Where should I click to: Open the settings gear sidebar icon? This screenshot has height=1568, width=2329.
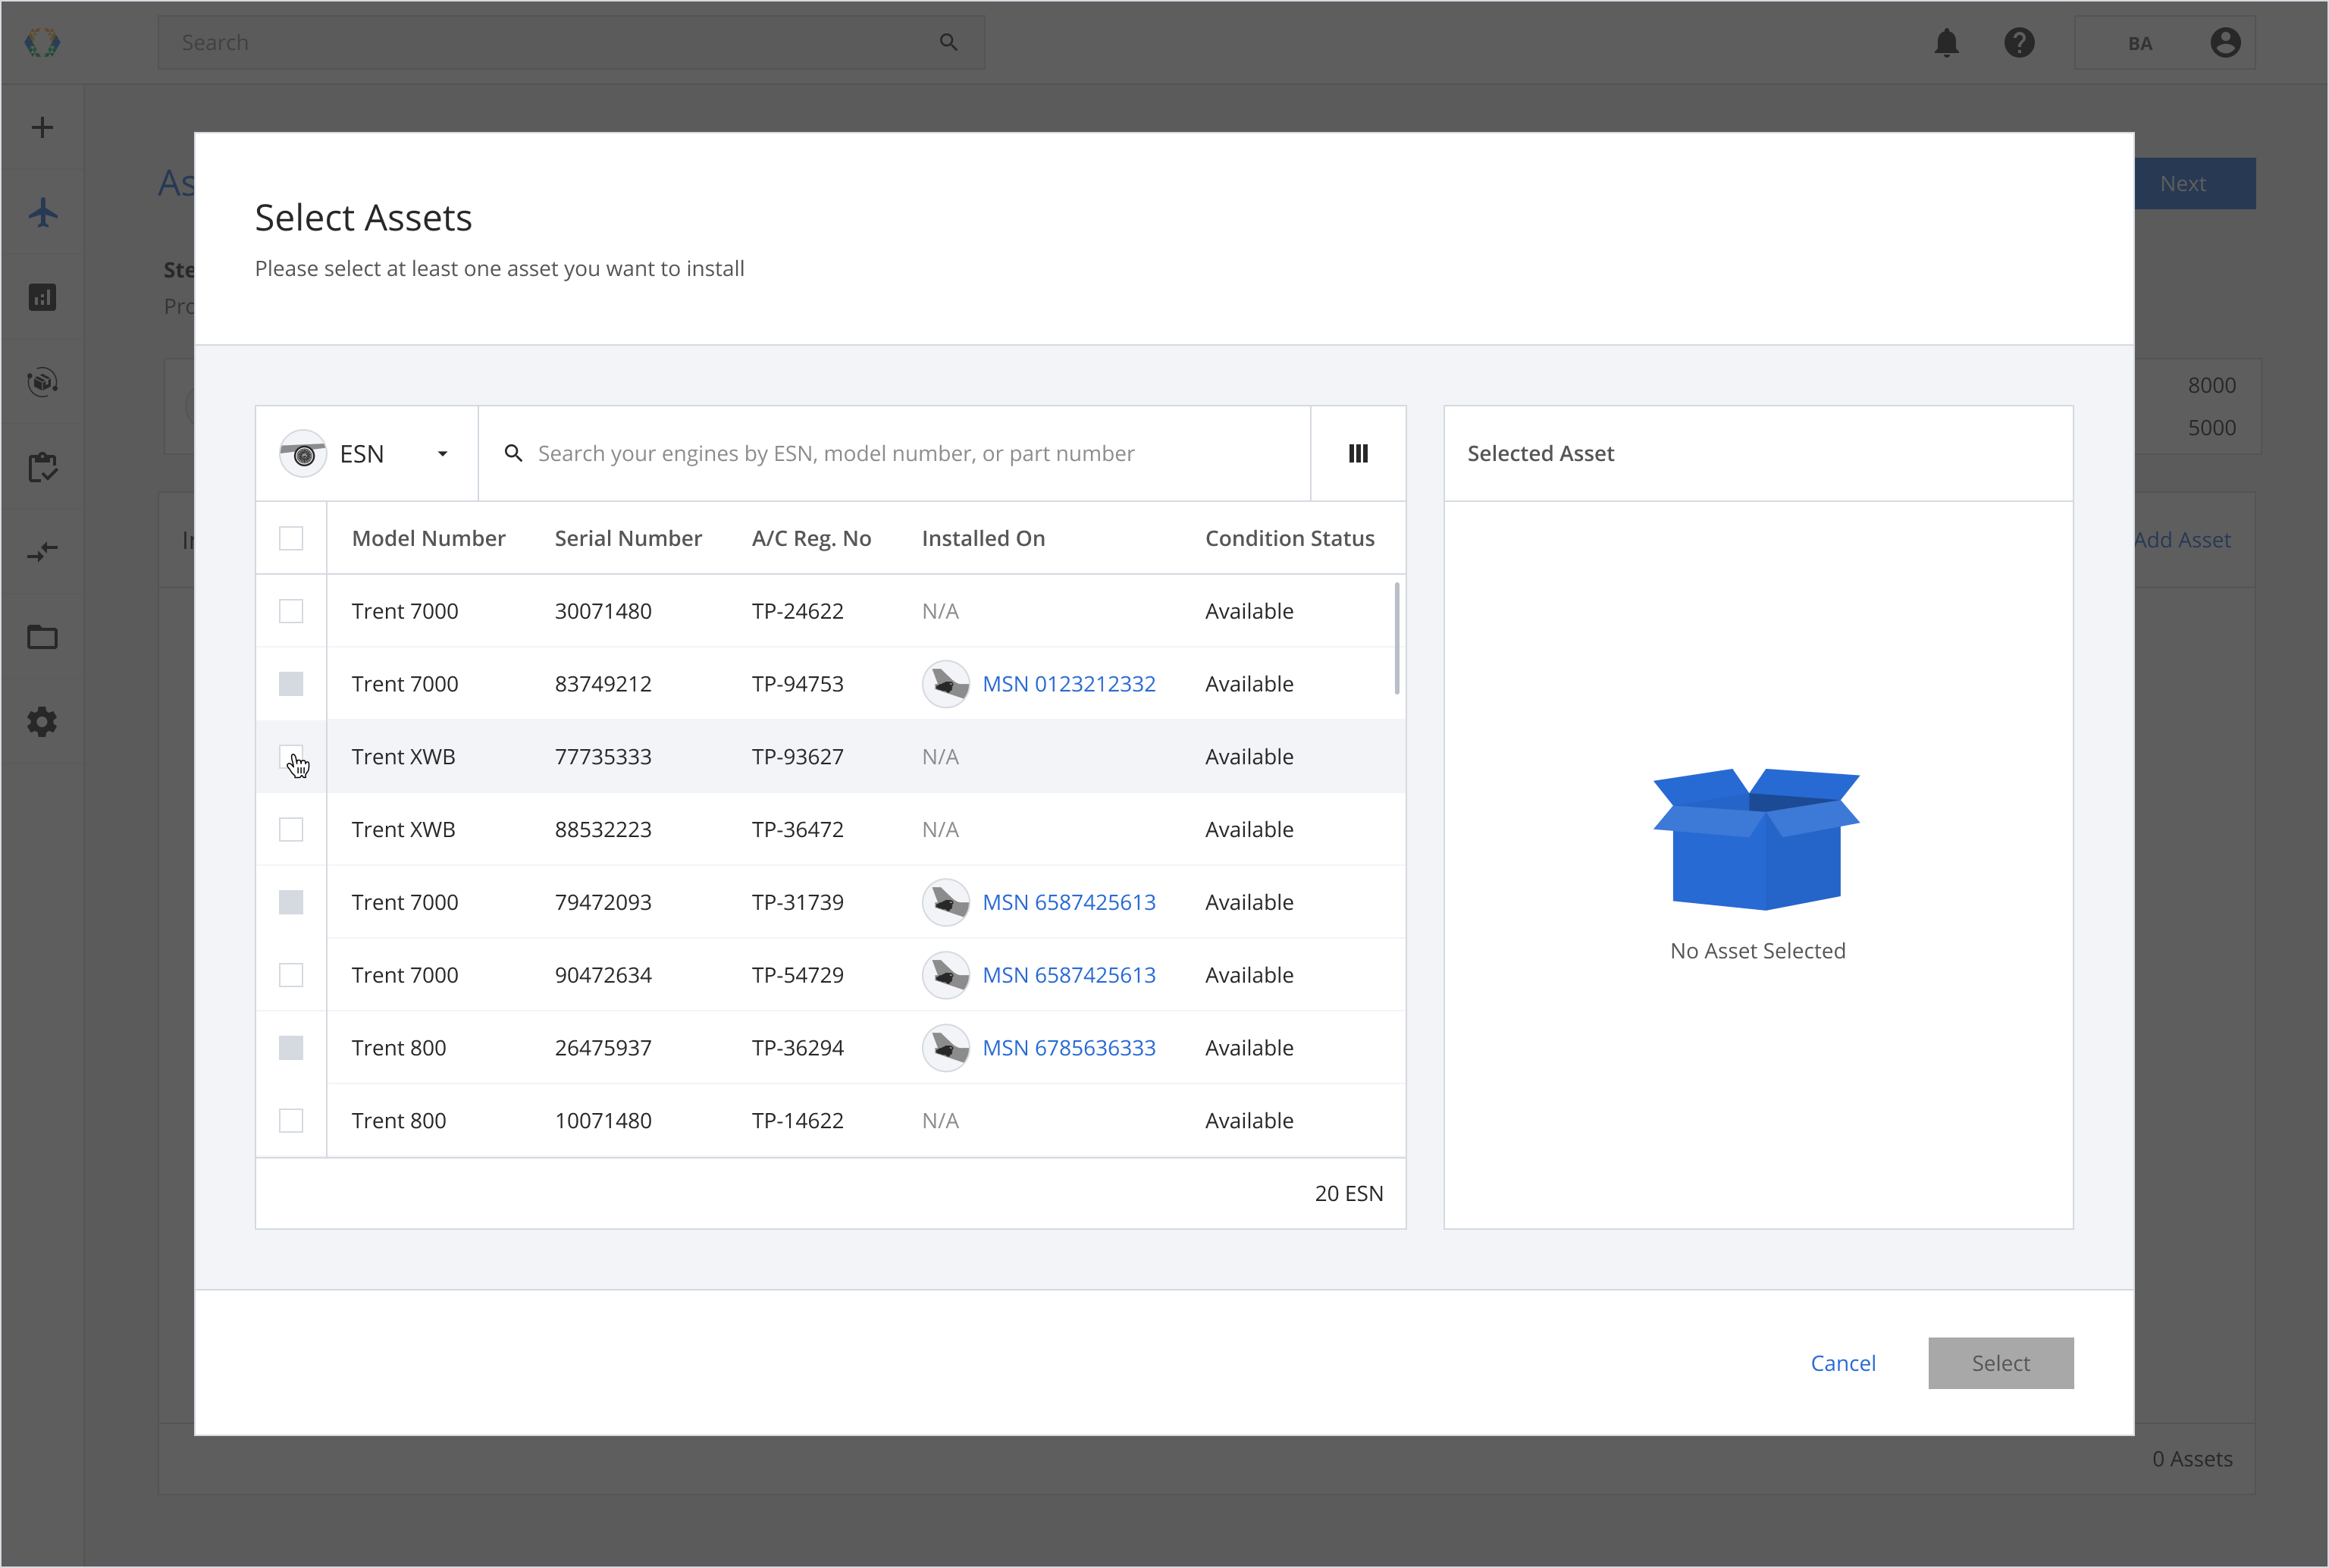click(x=42, y=722)
